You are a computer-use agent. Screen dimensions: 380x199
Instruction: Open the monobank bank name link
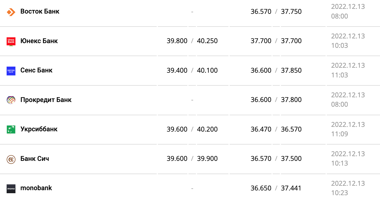pyautogui.click(x=36, y=188)
